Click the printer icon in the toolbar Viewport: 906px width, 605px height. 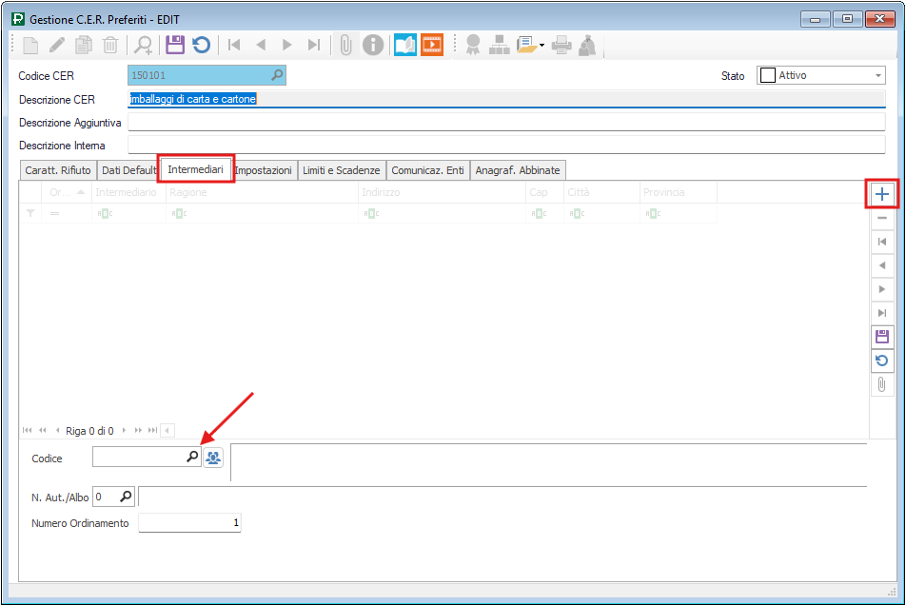(561, 45)
